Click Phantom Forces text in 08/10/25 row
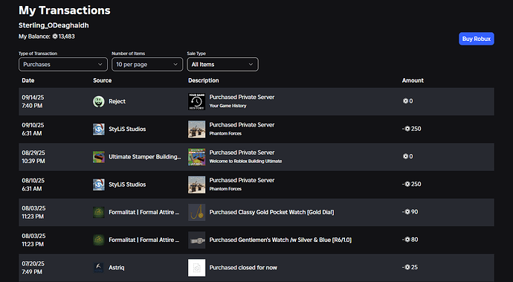Image resolution: width=513 pixels, height=282 pixels. pyautogui.click(x=225, y=189)
